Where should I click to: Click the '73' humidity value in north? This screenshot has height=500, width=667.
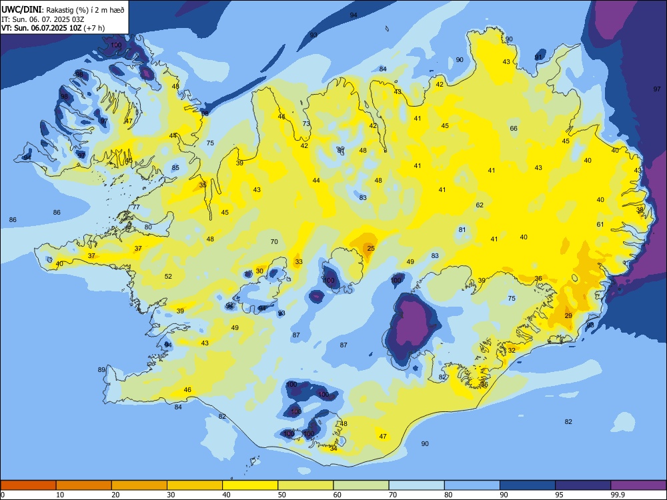306,124
